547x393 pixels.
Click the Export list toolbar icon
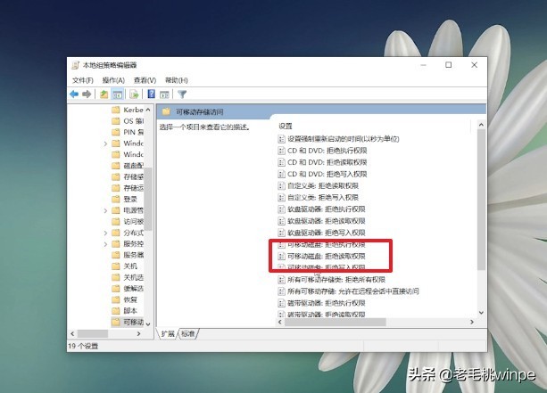(x=134, y=94)
